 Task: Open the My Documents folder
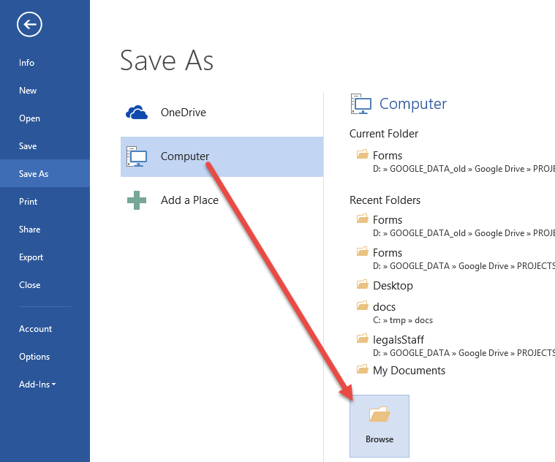click(409, 371)
